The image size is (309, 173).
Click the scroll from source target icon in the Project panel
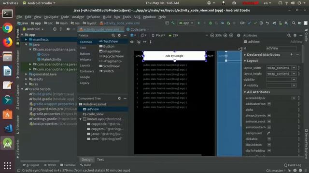coord(55,29)
